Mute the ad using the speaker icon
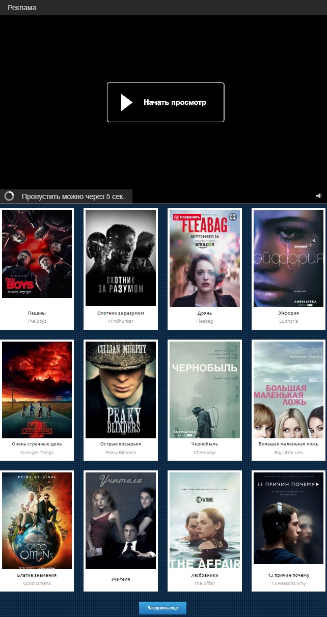 coord(318,196)
